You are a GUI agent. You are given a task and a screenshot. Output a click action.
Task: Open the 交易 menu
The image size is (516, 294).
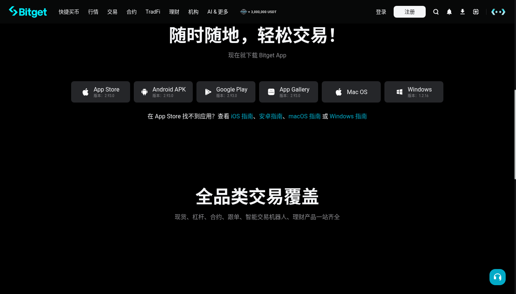coord(112,12)
